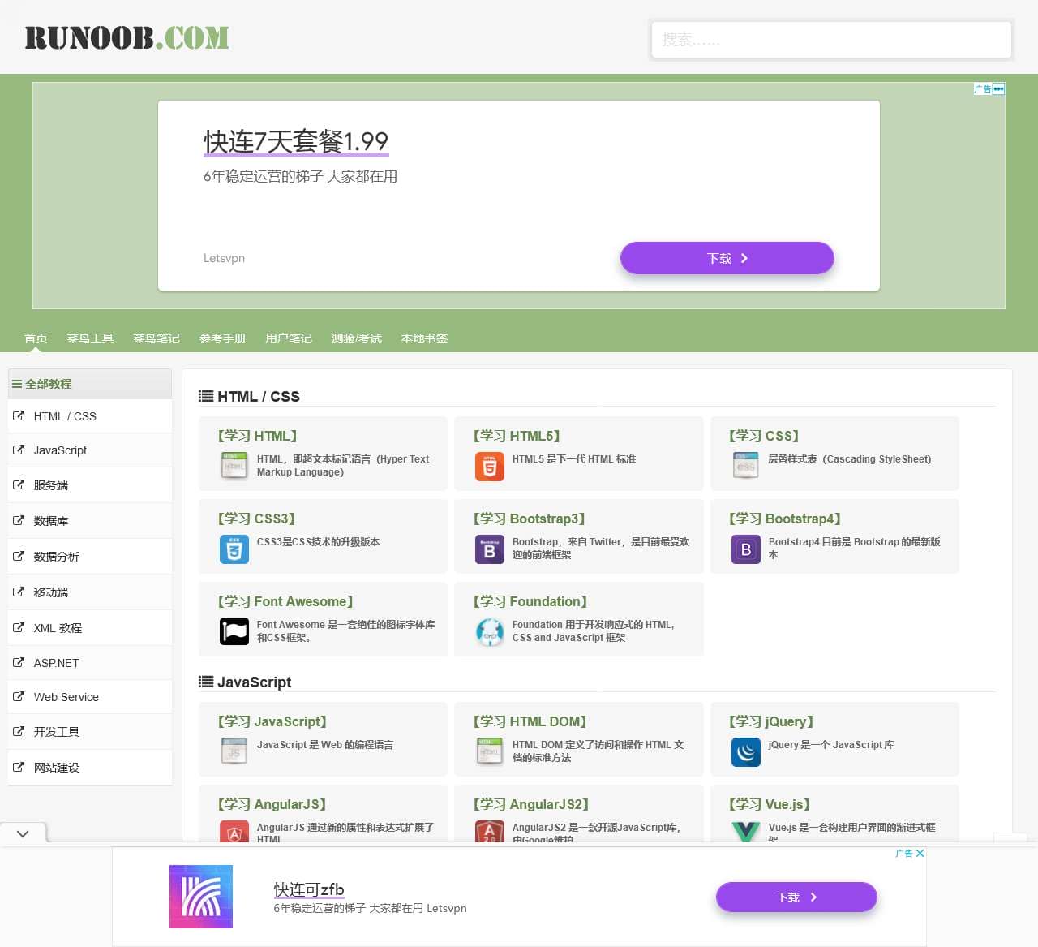Click the HTML5 orange shield icon
1038x947 pixels.
click(489, 467)
